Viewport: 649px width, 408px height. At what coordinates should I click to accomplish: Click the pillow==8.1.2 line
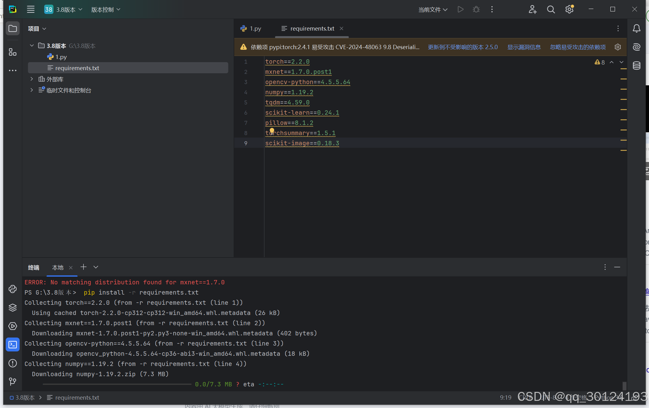(x=289, y=123)
